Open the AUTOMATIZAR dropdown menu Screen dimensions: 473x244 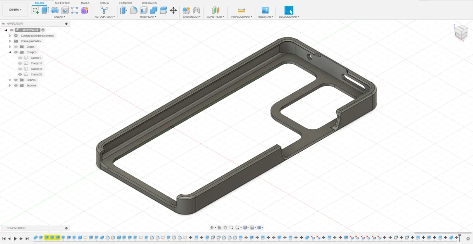coord(104,17)
